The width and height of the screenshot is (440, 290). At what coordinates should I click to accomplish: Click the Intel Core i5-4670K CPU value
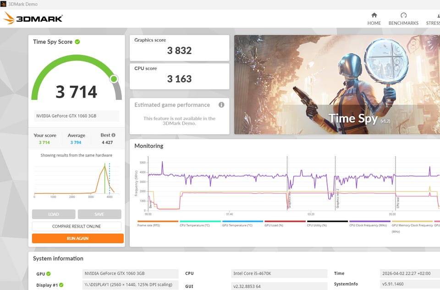click(x=279, y=274)
